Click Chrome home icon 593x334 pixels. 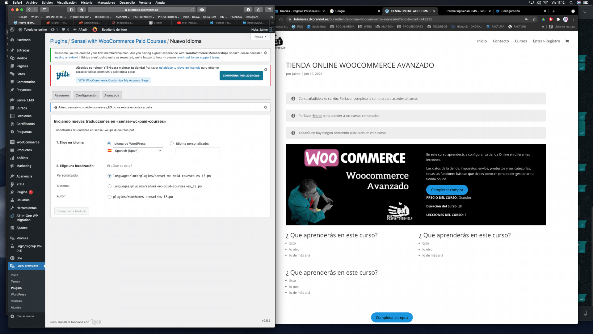(x=281, y=19)
